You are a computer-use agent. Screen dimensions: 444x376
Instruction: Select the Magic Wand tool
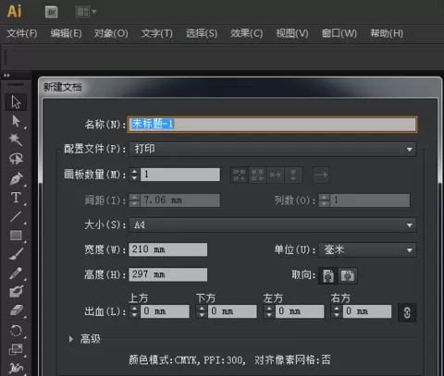point(16,139)
